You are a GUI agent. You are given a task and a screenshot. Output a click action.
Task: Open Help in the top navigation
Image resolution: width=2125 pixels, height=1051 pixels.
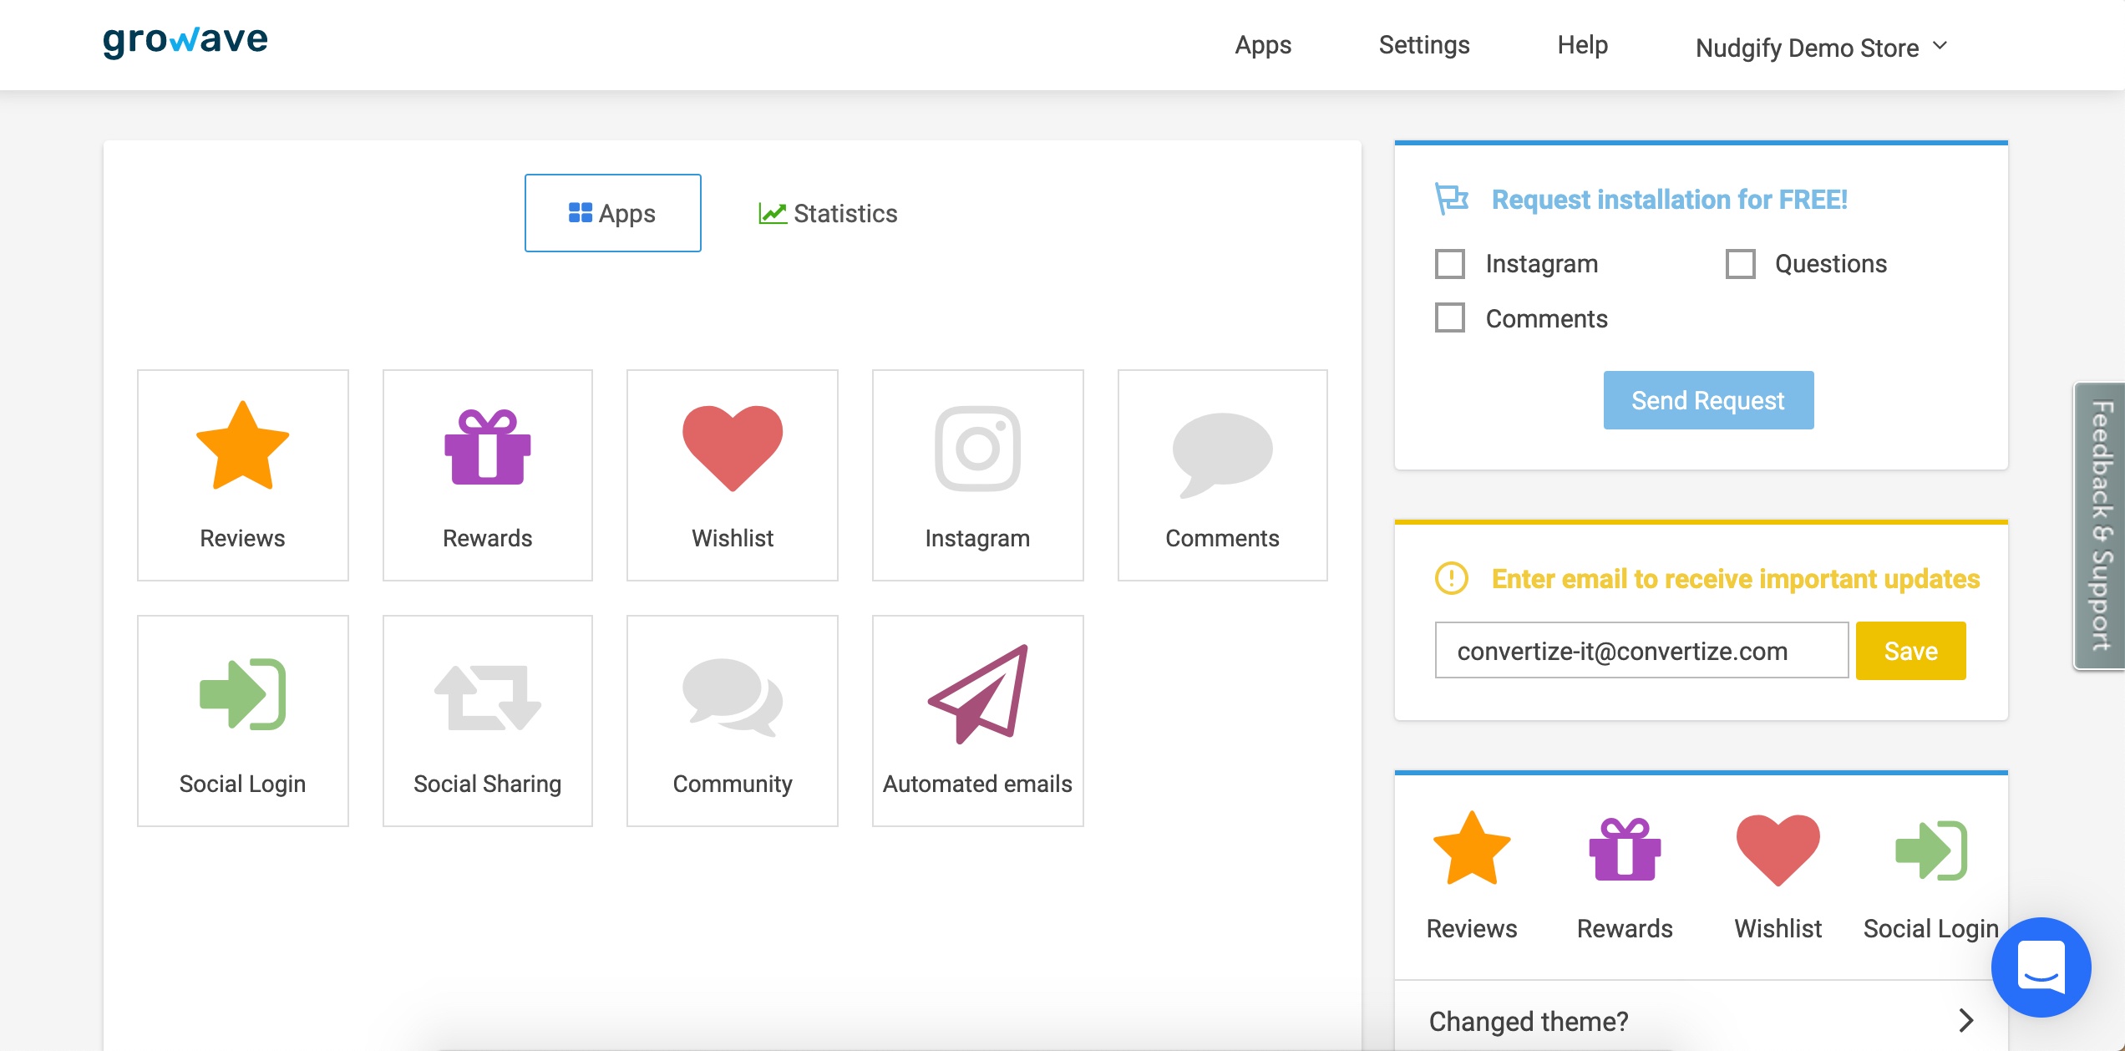click(1583, 45)
